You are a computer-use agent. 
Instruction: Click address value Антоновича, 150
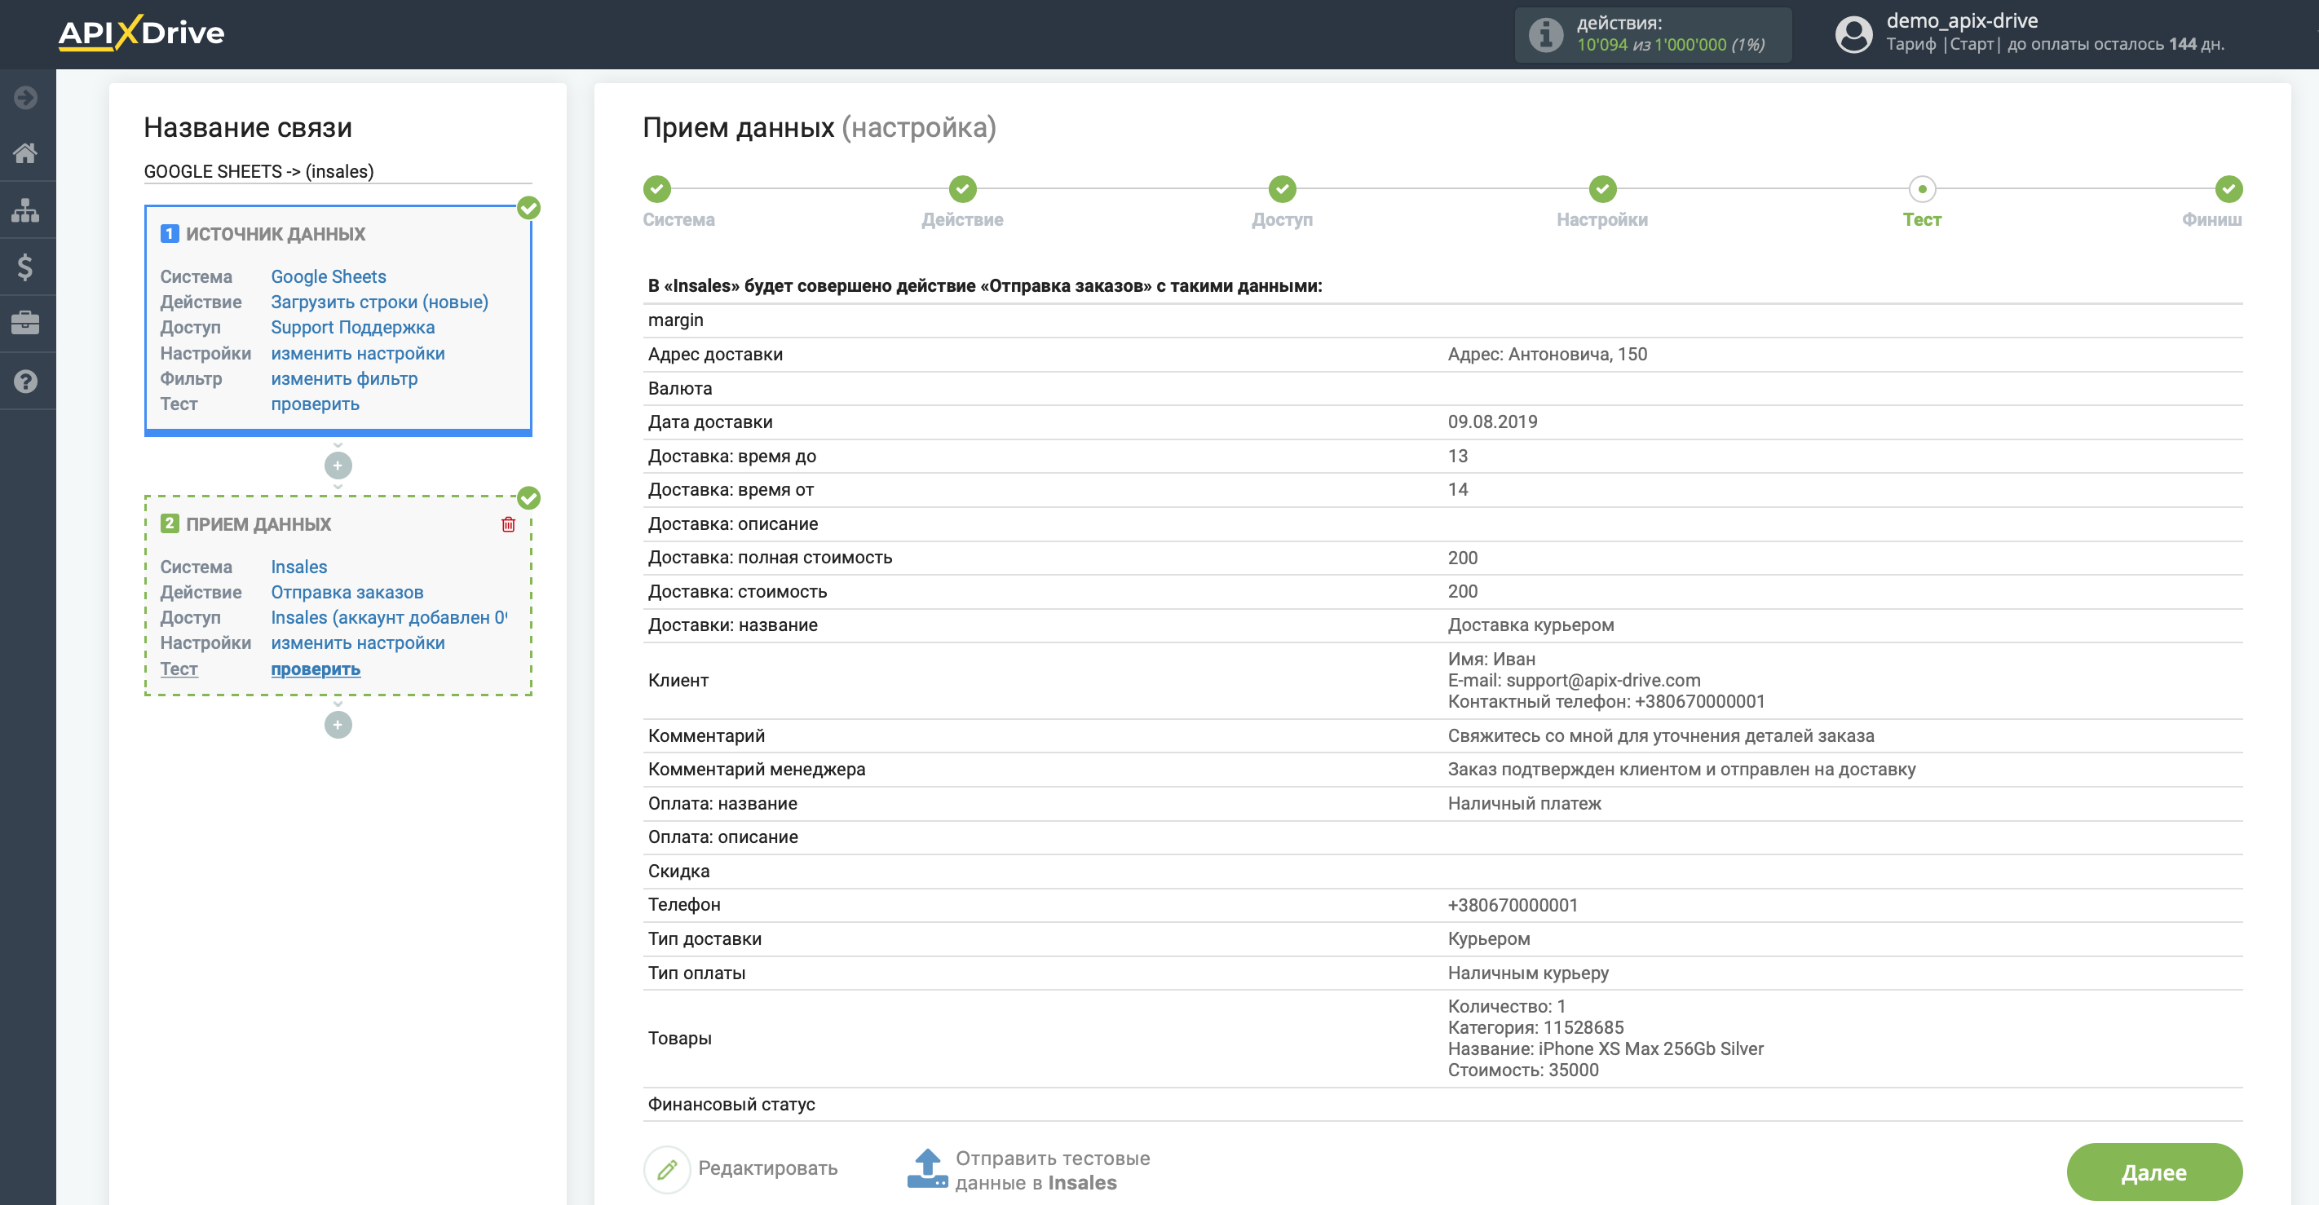coord(1548,355)
